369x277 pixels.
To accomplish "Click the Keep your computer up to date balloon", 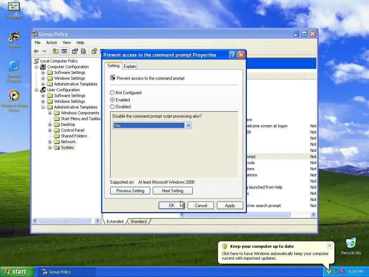I will tap(276, 252).
